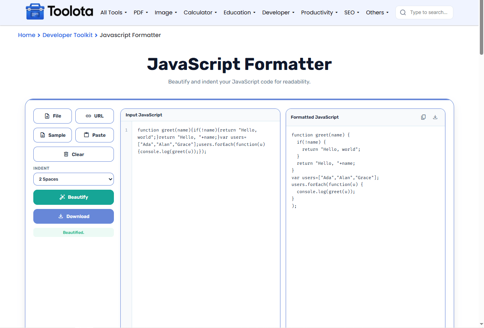Click the JavaScript Formatter heading

click(x=239, y=64)
